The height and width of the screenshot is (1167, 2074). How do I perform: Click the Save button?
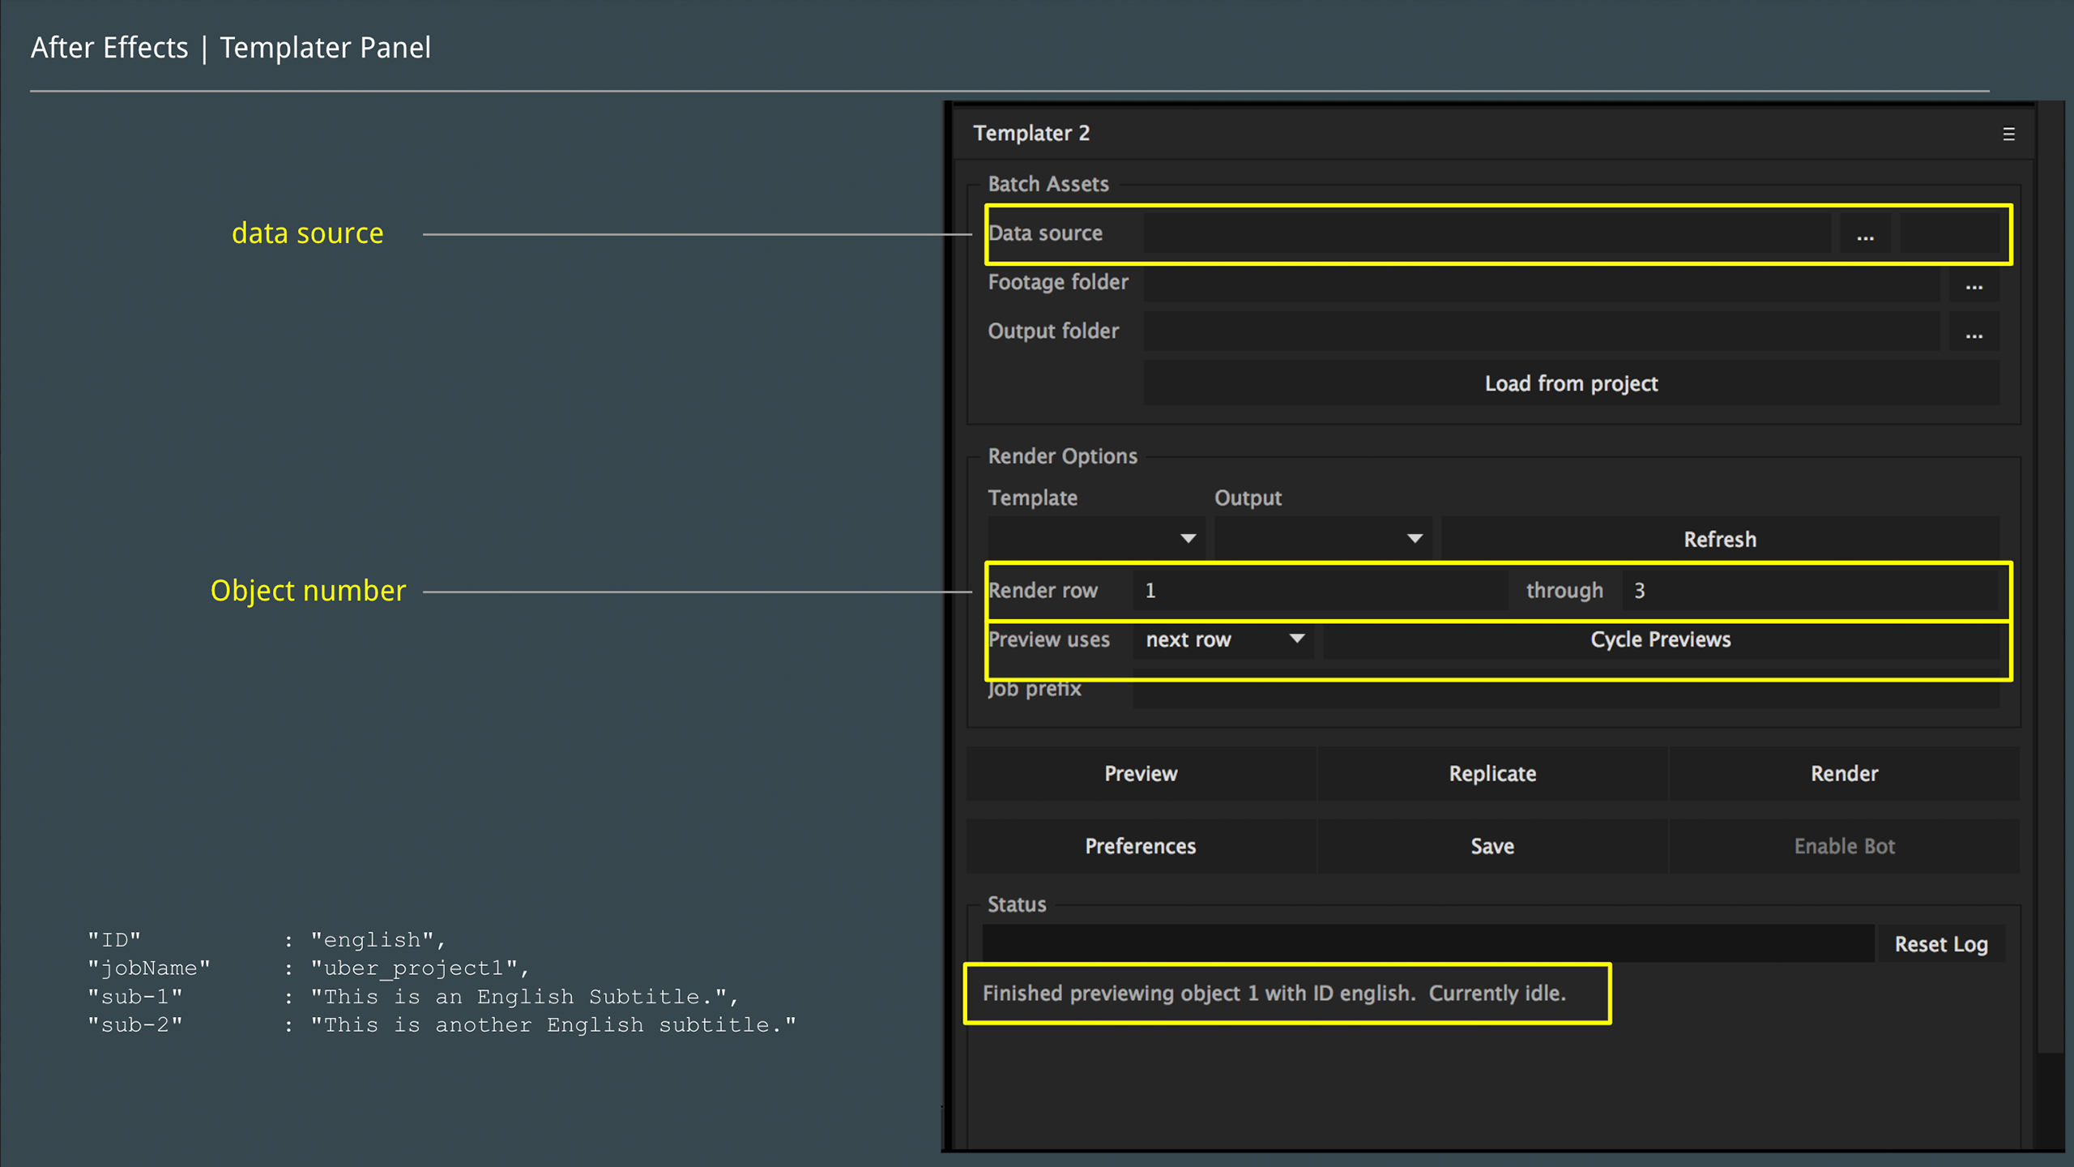coord(1492,846)
